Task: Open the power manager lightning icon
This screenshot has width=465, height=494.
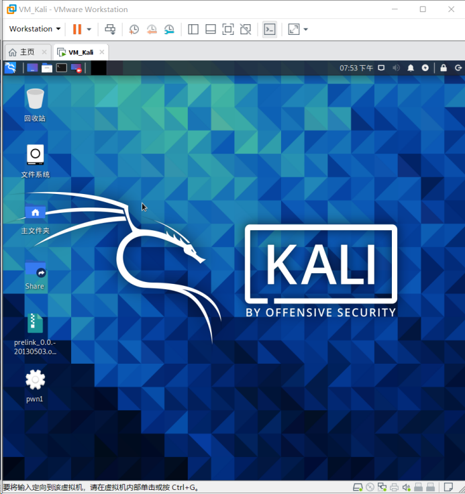Action: tap(425, 68)
